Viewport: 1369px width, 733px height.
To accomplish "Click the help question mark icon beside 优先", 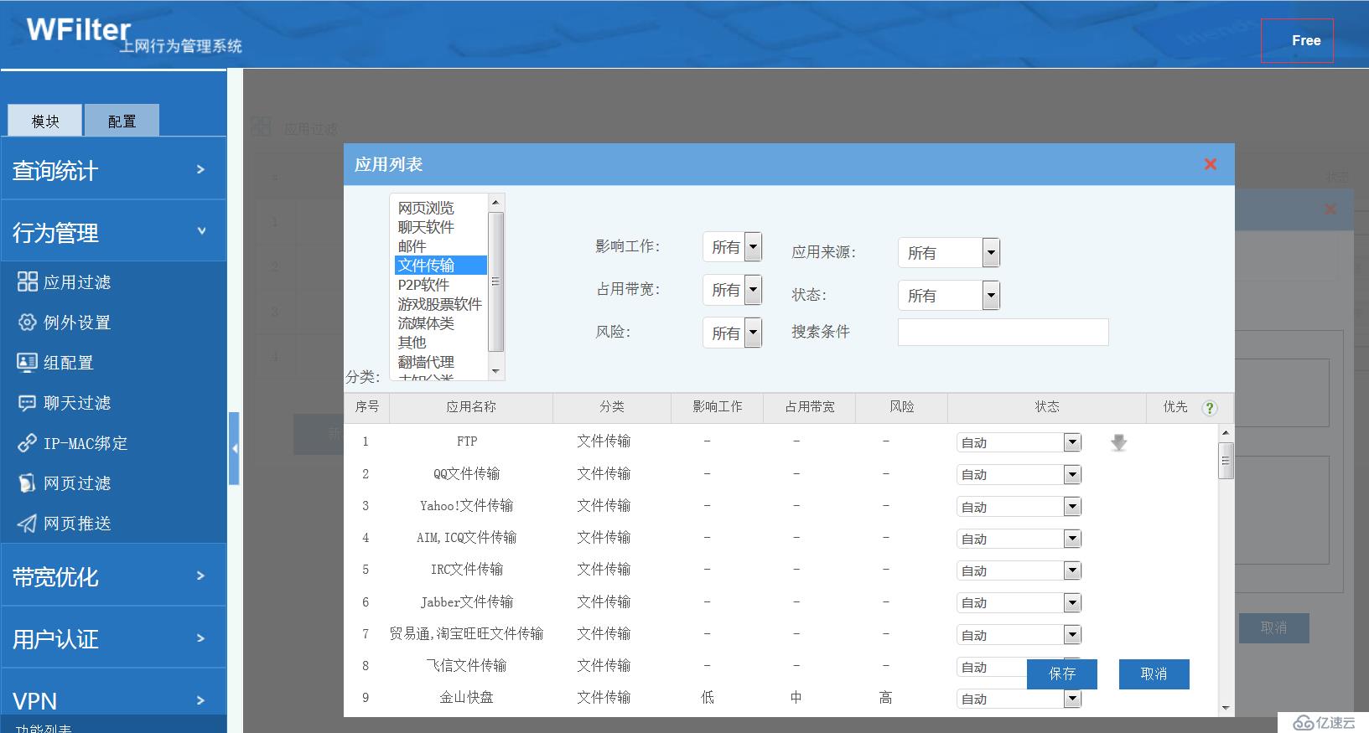I will 1209,408.
